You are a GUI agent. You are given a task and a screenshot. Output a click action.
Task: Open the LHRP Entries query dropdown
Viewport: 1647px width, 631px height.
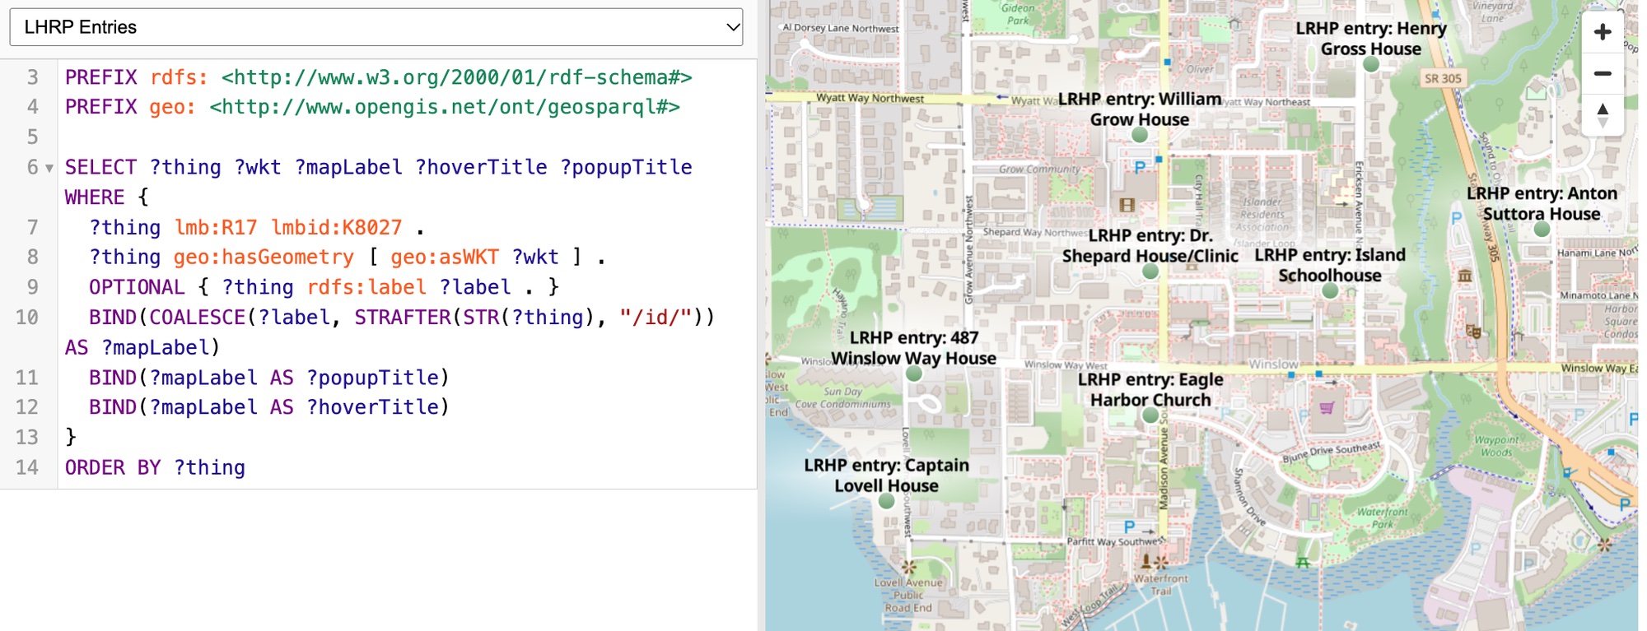coord(376,27)
